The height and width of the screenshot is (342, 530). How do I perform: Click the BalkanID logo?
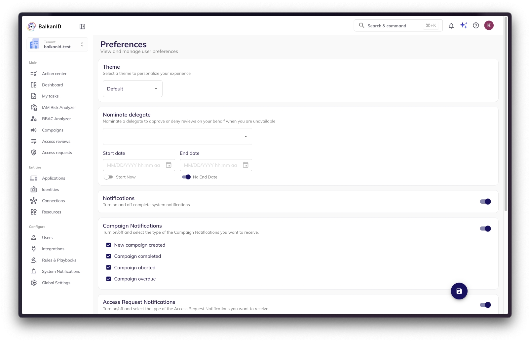44,26
